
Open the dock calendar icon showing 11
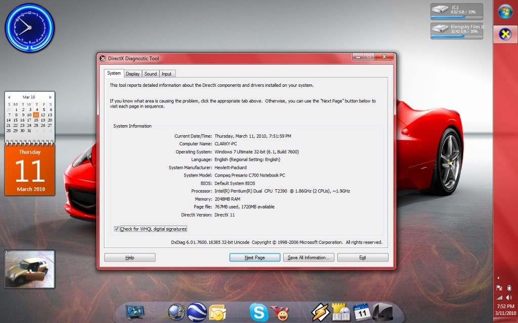click(361, 312)
